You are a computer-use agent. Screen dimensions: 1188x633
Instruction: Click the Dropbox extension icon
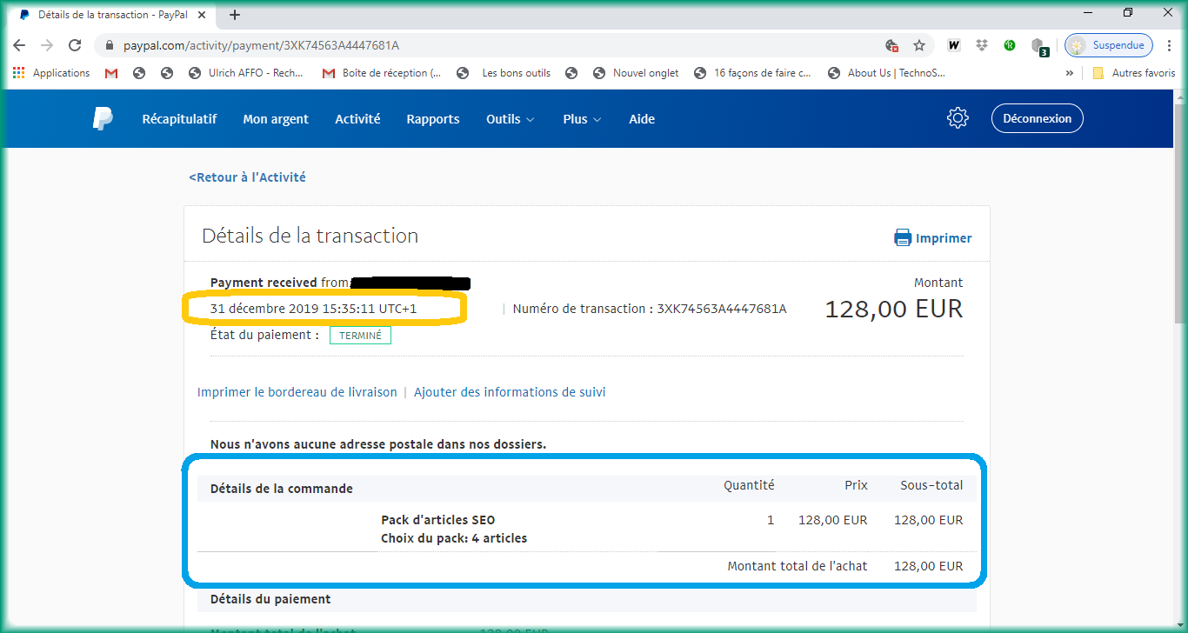[982, 45]
